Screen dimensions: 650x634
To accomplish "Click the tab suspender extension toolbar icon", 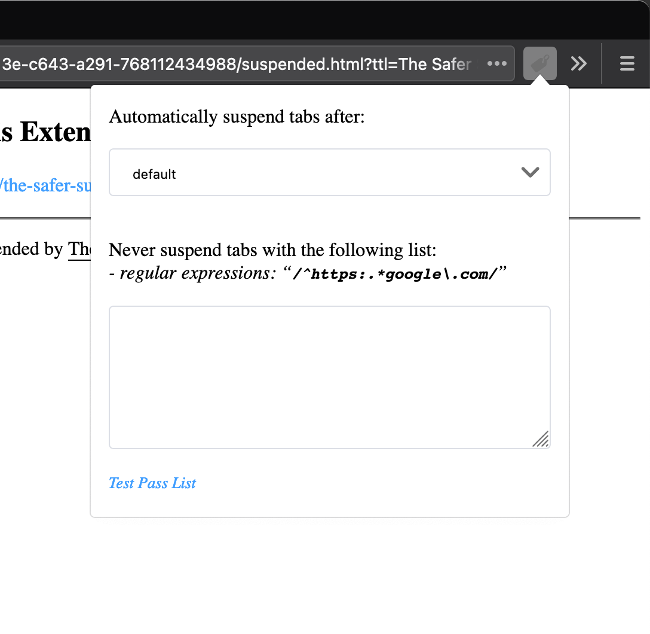I will click(540, 63).
